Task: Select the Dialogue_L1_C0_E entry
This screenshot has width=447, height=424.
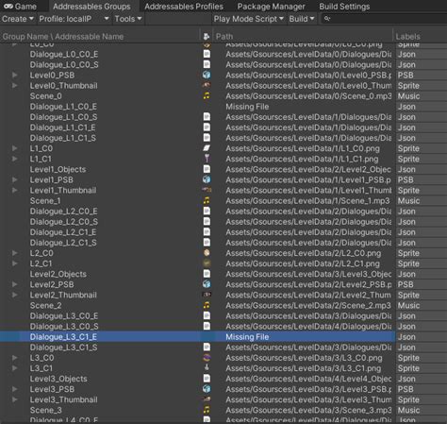Action: pyautogui.click(x=63, y=107)
